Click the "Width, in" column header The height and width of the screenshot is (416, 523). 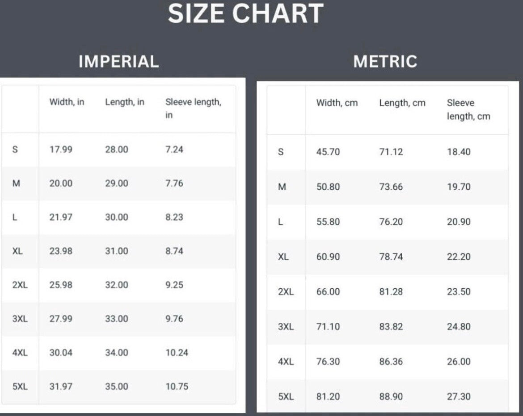pyautogui.click(x=67, y=102)
